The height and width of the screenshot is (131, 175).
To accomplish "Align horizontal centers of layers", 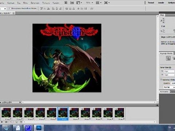I will pyautogui.click(x=57, y=8).
